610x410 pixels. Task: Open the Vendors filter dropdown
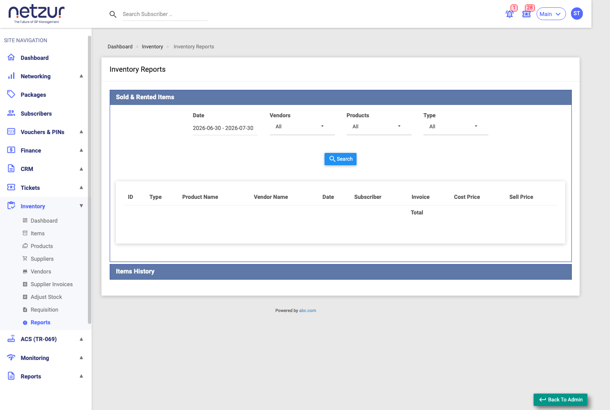point(302,127)
